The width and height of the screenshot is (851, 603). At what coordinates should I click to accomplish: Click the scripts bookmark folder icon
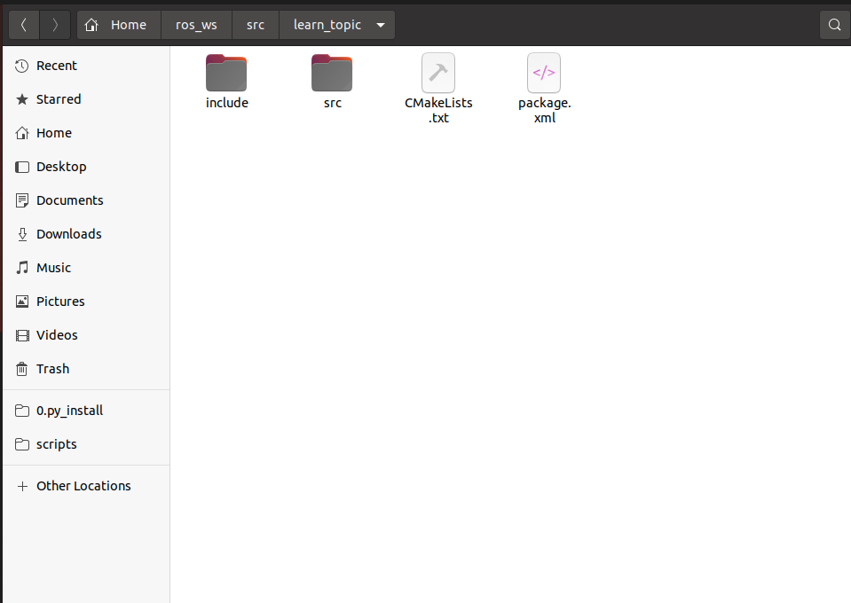tap(22, 444)
